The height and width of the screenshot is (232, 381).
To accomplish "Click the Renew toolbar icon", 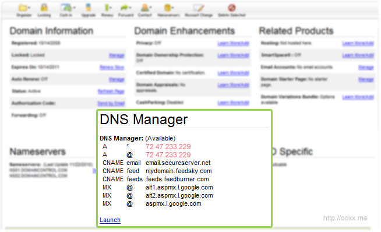I will 107,8.
